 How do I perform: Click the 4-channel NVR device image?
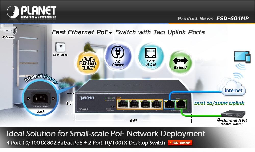point(233,114)
